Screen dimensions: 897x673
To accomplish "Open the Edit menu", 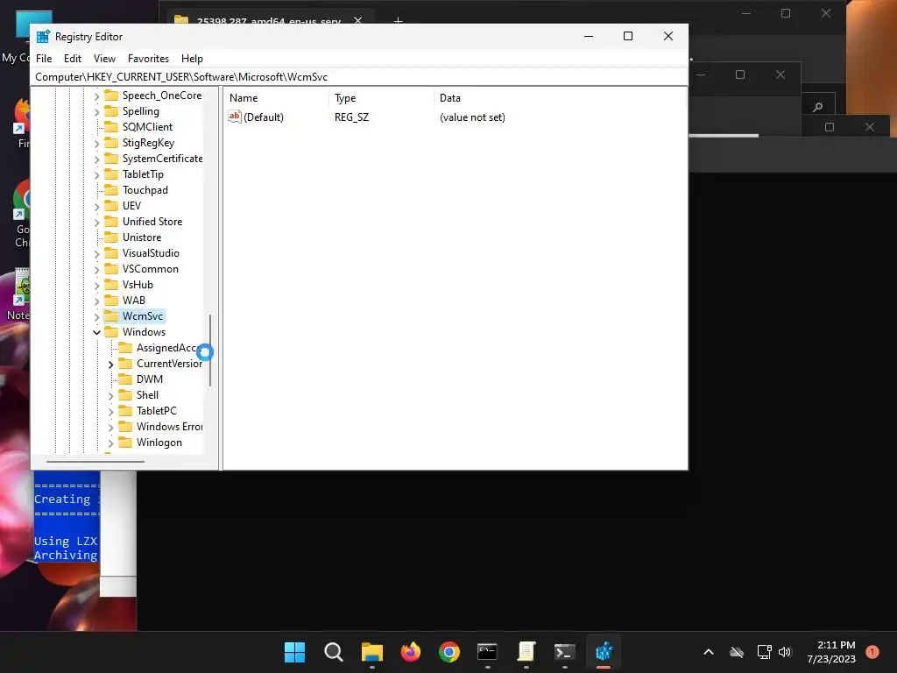I will 72,59.
